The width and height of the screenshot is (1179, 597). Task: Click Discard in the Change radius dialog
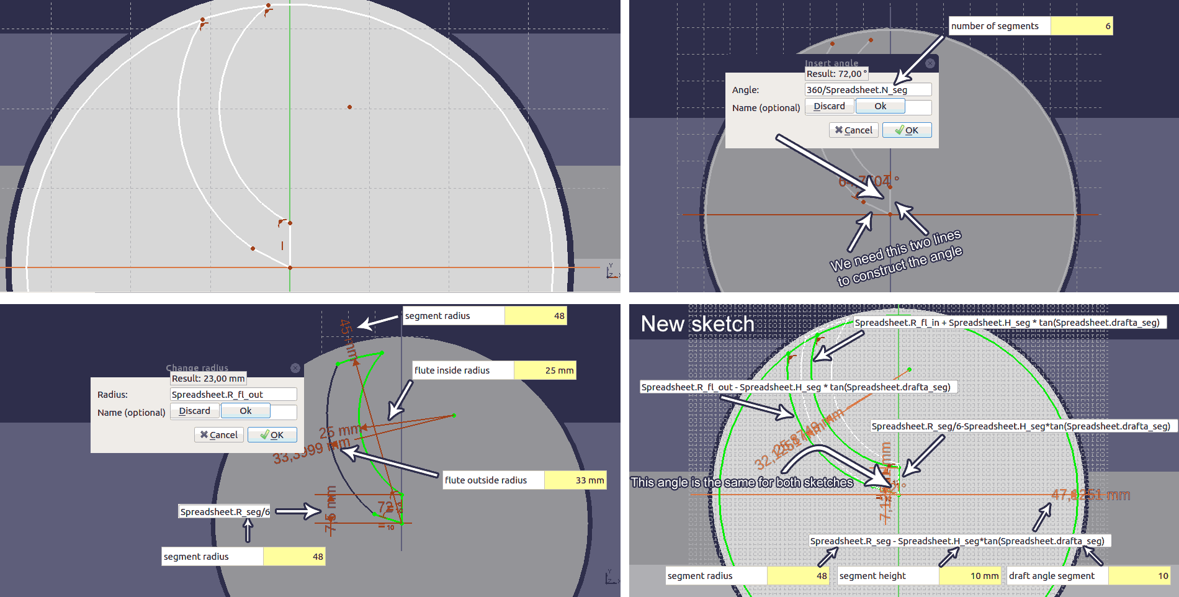(195, 411)
